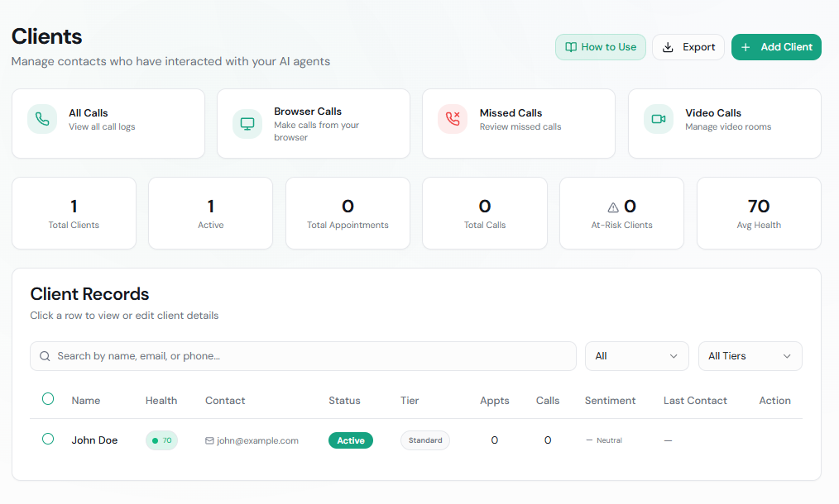The width and height of the screenshot is (839, 504).
Task: Click the Tier column header
Action: [x=410, y=401]
